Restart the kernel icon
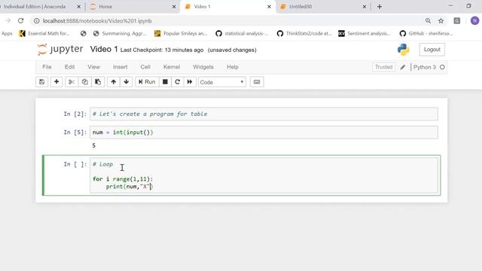Viewport: 482px width, 271px height. 178,82
